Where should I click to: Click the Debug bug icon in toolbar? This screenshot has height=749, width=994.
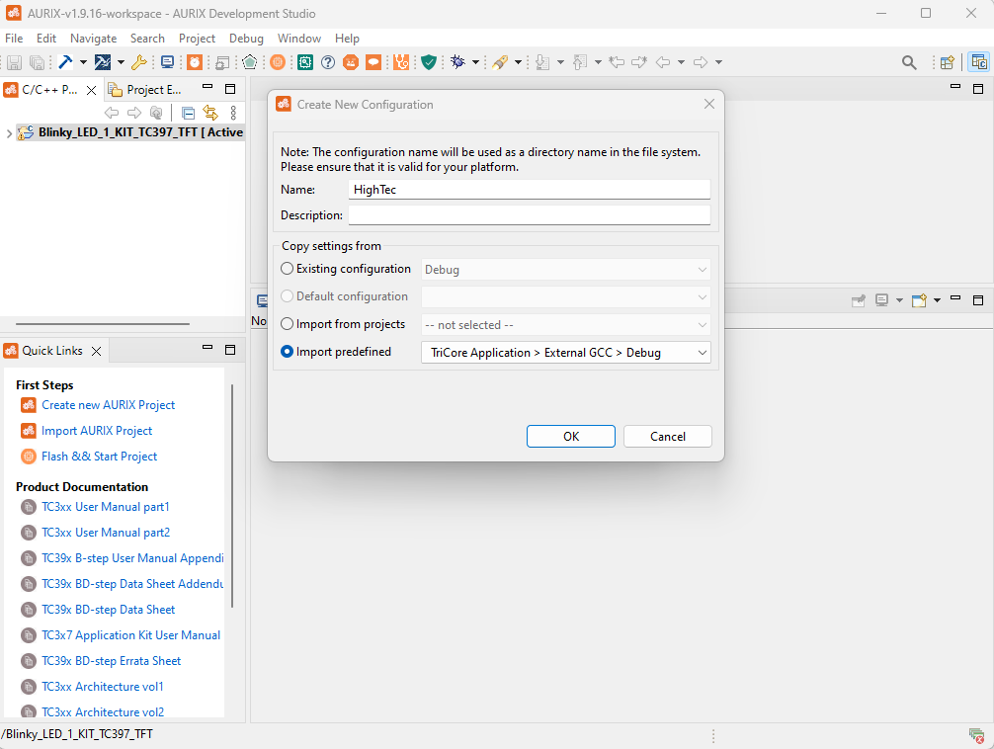click(457, 62)
